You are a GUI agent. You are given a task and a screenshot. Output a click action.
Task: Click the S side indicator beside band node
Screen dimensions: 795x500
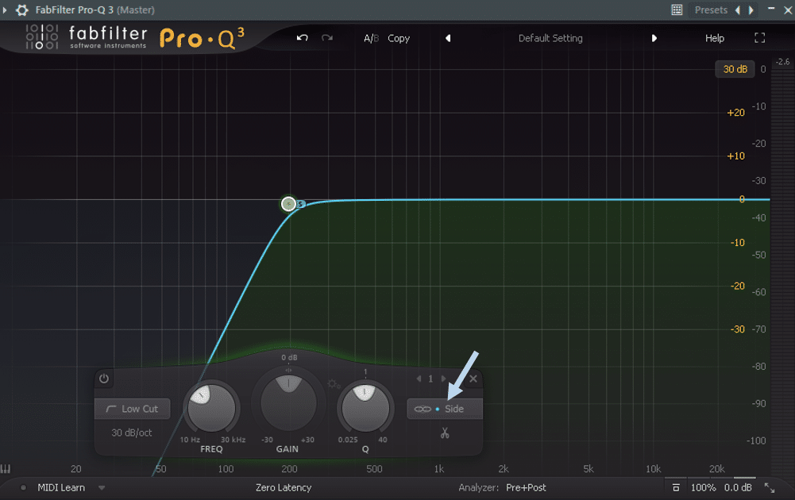pyautogui.click(x=301, y=204)
